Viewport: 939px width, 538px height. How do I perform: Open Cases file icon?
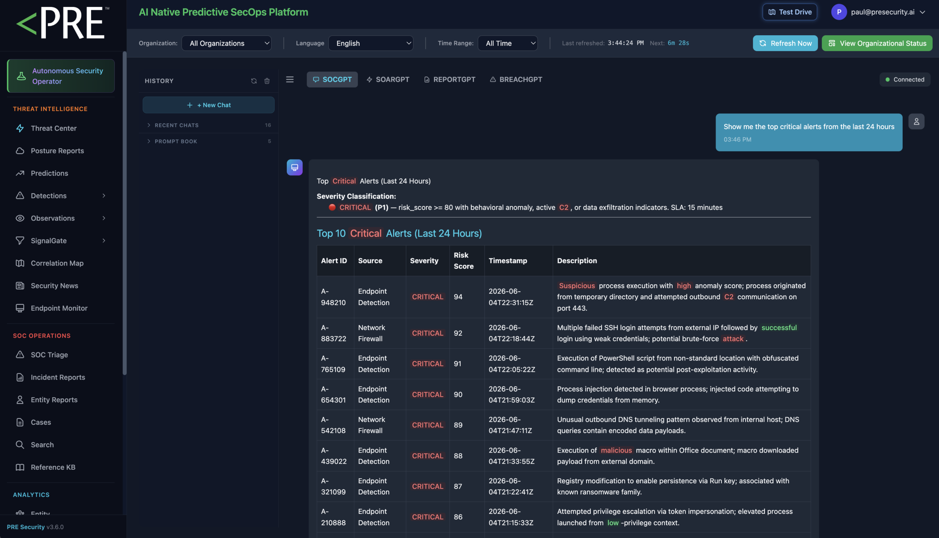tap(20, 422)
